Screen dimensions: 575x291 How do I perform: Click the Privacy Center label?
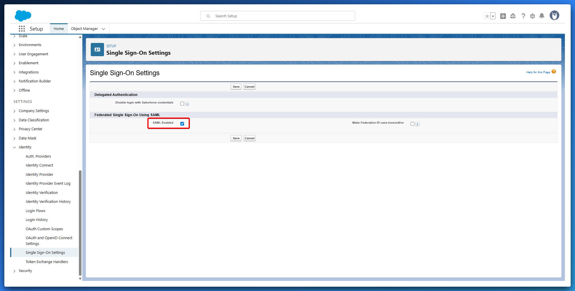(31, 129)
